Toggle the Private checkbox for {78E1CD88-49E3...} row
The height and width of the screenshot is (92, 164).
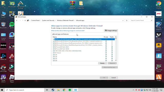[x=106, y=51]
